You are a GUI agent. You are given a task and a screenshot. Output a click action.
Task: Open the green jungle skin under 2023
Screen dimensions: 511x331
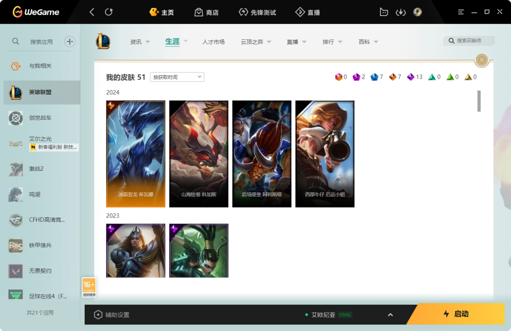point(199,251)
